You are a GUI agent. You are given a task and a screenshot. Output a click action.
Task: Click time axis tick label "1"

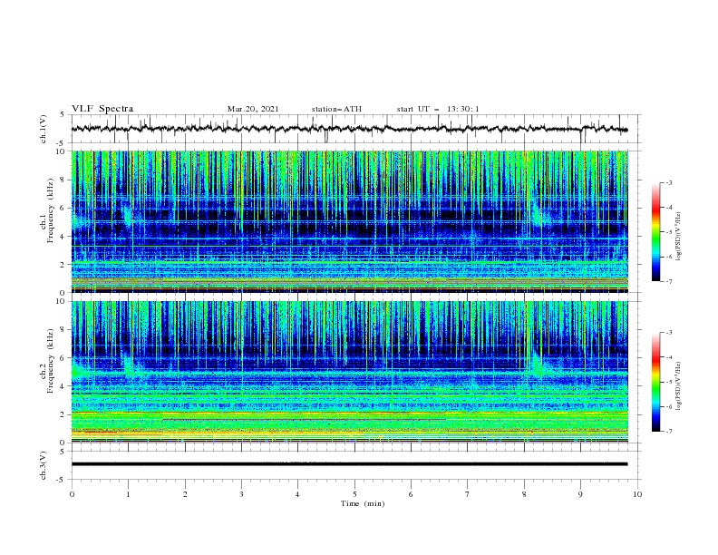[x=128, y=494]
